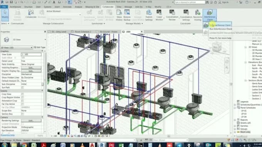The width and height of the screenshot is (262, 147).
Task: Click the Revit application logo
Action: pos(2,2)
